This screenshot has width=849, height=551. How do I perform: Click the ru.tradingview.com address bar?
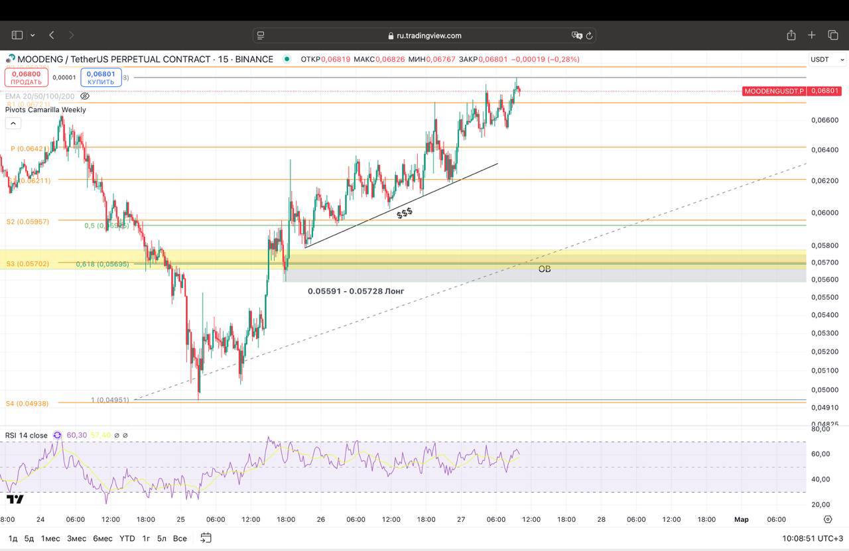[x=424, y=35]
